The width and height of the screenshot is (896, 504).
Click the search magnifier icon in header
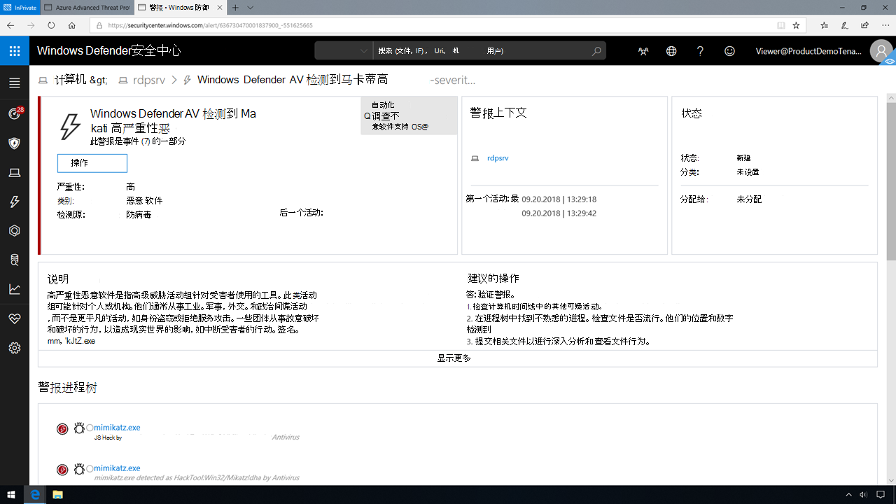click(x=596, y=51)
